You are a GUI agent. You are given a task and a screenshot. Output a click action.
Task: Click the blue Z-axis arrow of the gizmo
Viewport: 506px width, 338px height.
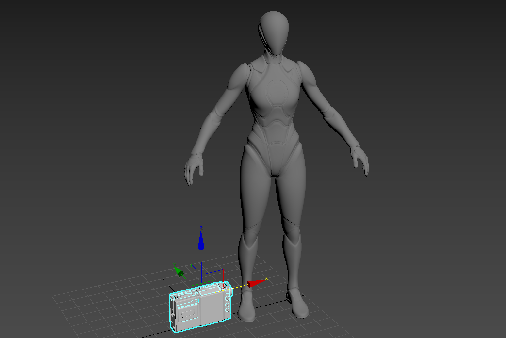(201, 242)
